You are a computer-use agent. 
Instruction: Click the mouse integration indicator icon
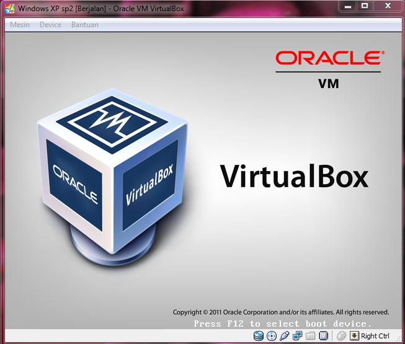(342, 336)
